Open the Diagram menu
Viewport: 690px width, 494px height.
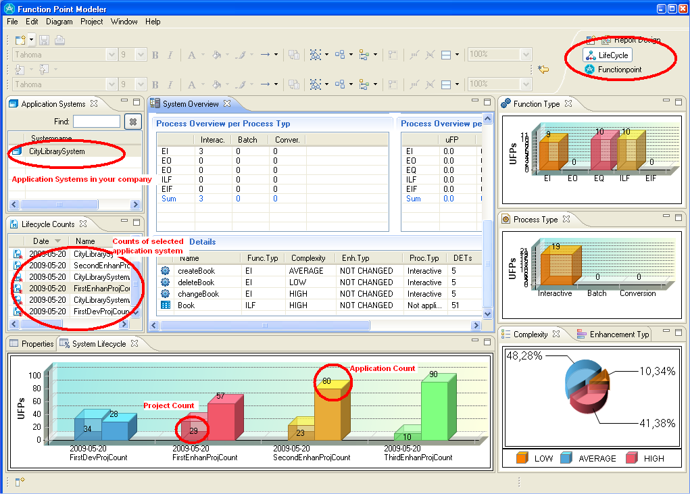click(59, 22)
